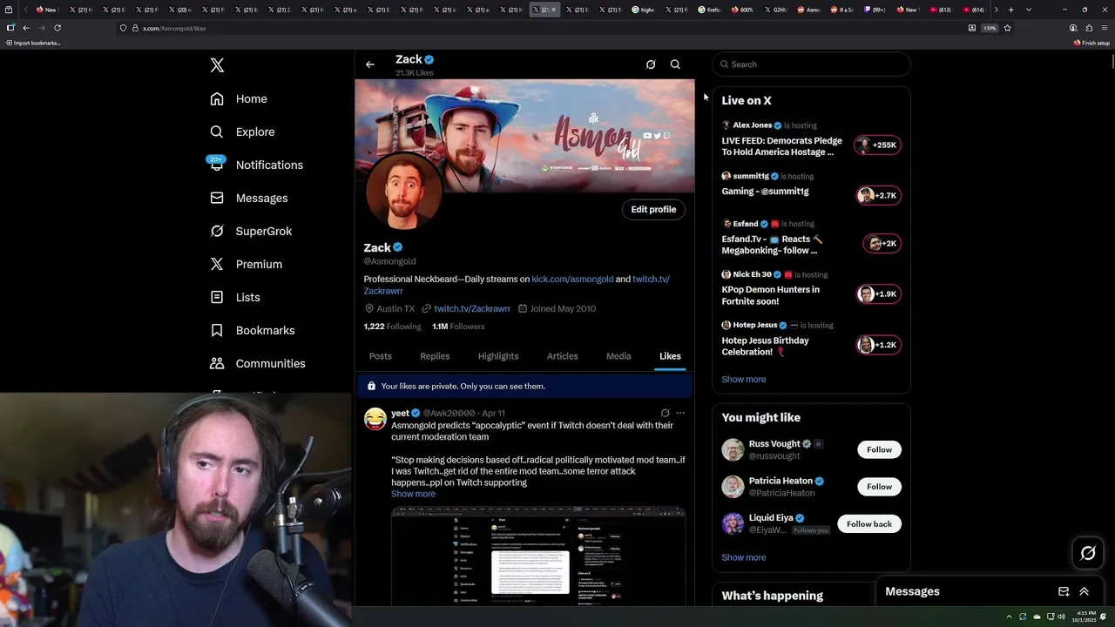
Task: Open the floating Grok button bottom right
Action: (x=1088, y=553)
